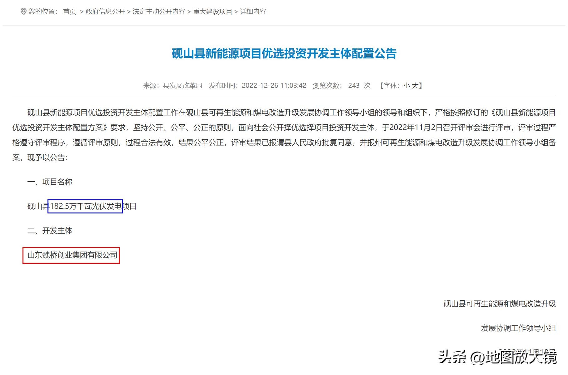Image resolution: width=568 pixels, height=375 pixels.
Task: Open the 重大建设项目 breadcrumb link
Action: [x=212, y=12]
